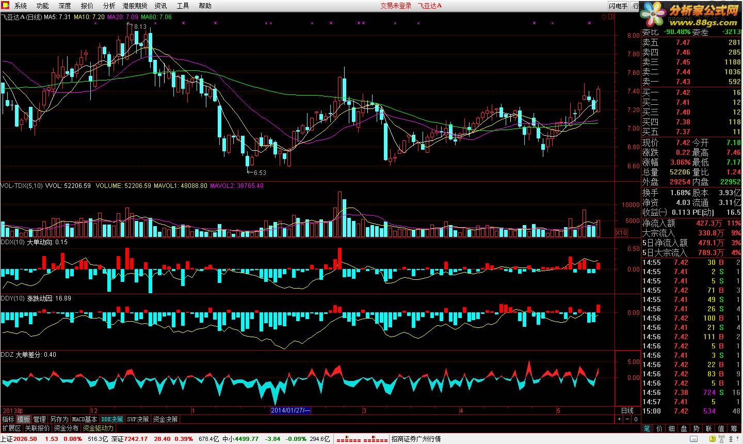743x444 pixels.
Task: Select the 细 tab in quote panel
Action: click(671, 429)
